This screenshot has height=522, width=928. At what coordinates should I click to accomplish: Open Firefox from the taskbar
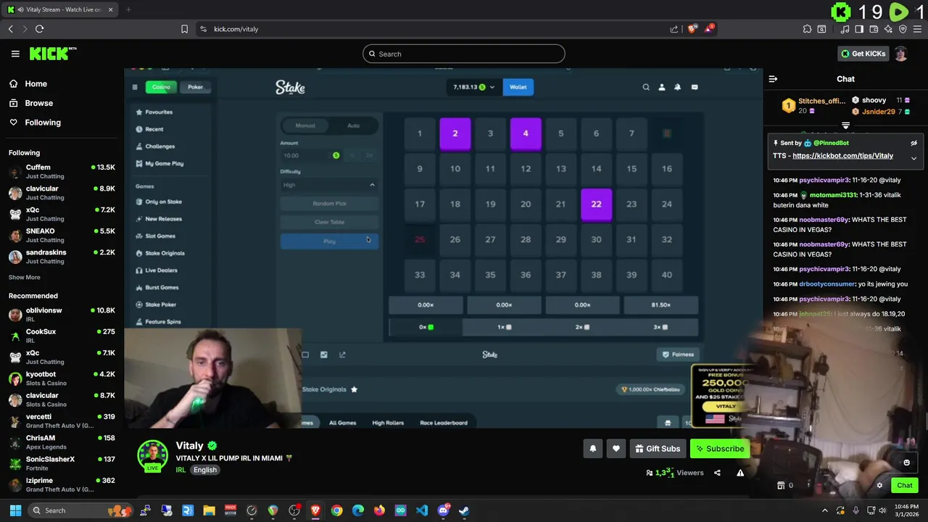tap(379, 510)
